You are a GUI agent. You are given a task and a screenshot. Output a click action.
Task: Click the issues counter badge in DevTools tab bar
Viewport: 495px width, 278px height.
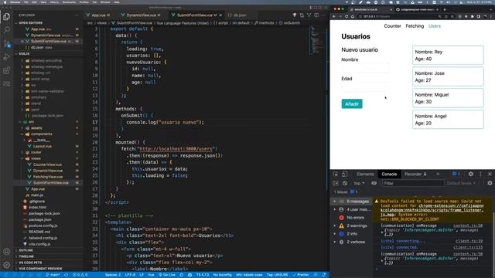[456, 174]
